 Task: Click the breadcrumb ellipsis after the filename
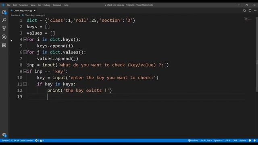click(x=47, y=15)
